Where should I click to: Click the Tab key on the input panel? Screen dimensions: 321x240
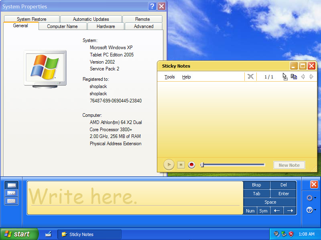pyautogui.click(x=256, y=194)
